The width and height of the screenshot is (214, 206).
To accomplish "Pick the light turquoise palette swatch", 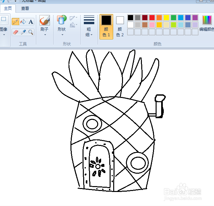I will point(181,25).
